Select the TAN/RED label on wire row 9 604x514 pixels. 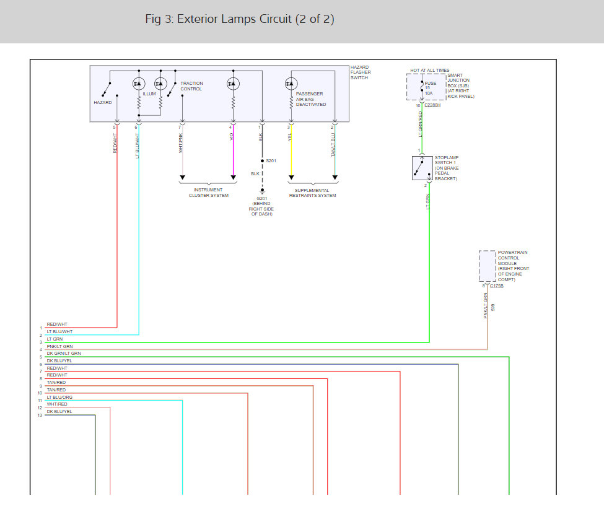56,382
